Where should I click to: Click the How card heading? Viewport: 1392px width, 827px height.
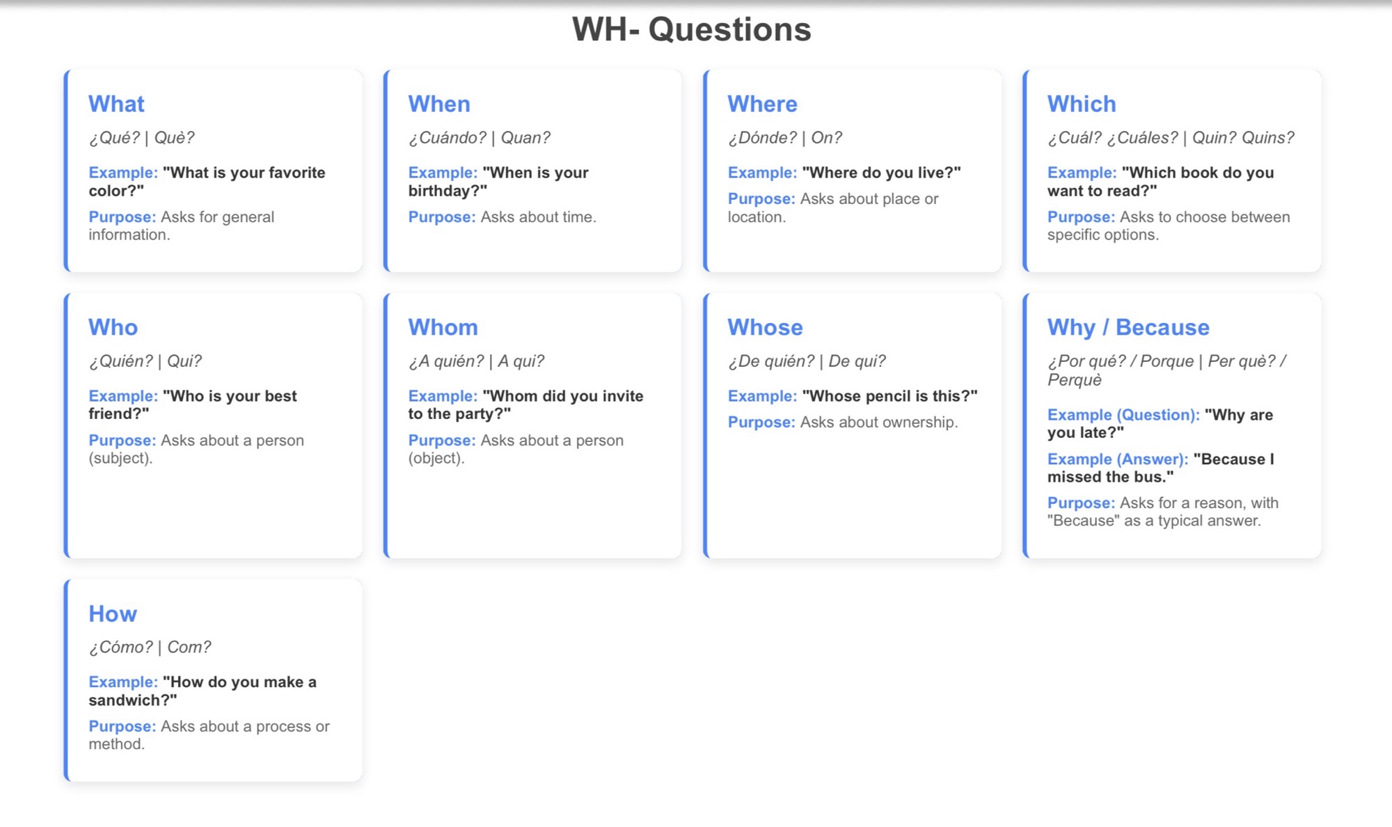113,613
